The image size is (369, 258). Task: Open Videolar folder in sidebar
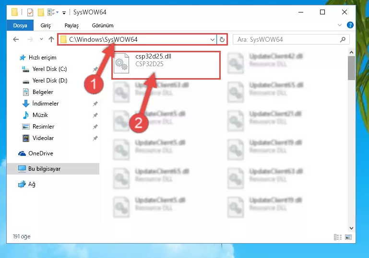point(43,138)
